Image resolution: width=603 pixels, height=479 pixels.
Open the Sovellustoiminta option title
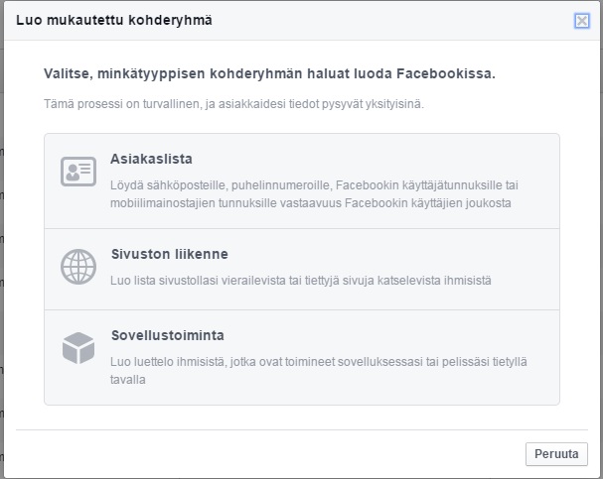coord(168,335)
